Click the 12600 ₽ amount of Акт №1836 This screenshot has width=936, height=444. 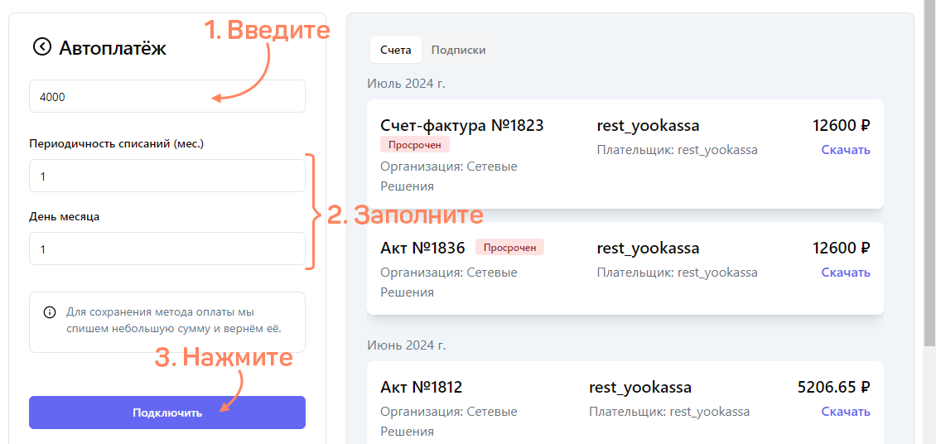(x=842, y=248)
